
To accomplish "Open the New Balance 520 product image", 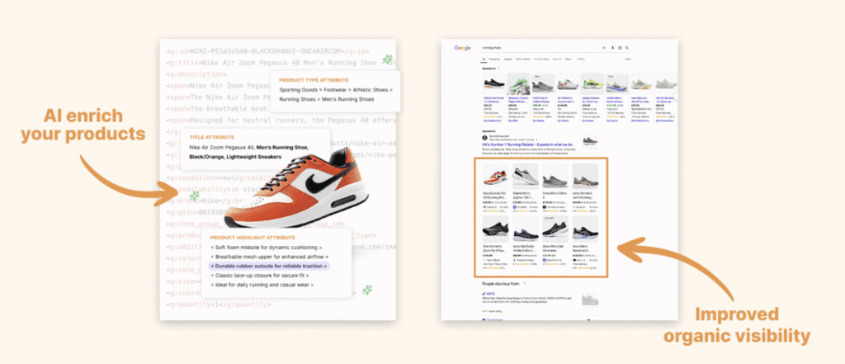I will 495,177.
